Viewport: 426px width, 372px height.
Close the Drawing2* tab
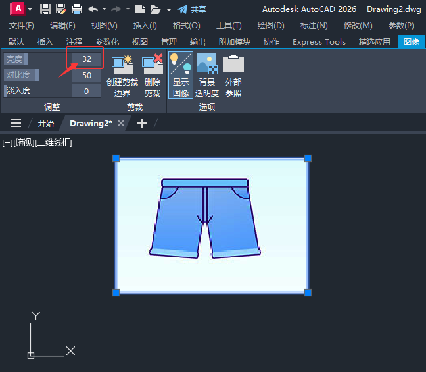(x=121, y=124)
